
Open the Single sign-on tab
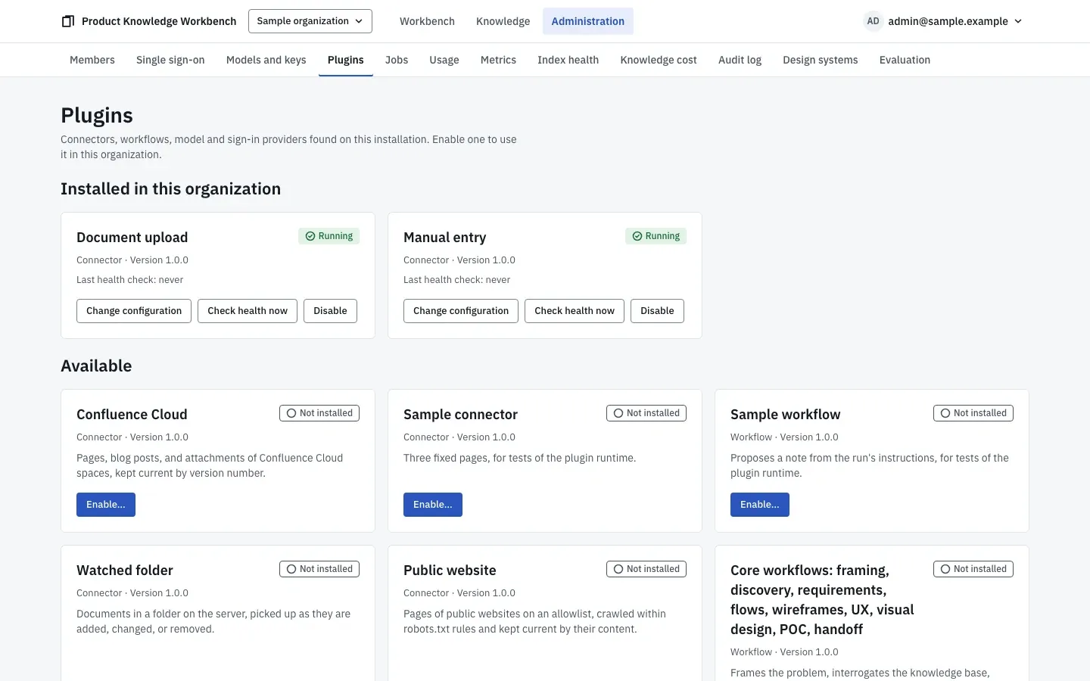[x=170, y=60]
